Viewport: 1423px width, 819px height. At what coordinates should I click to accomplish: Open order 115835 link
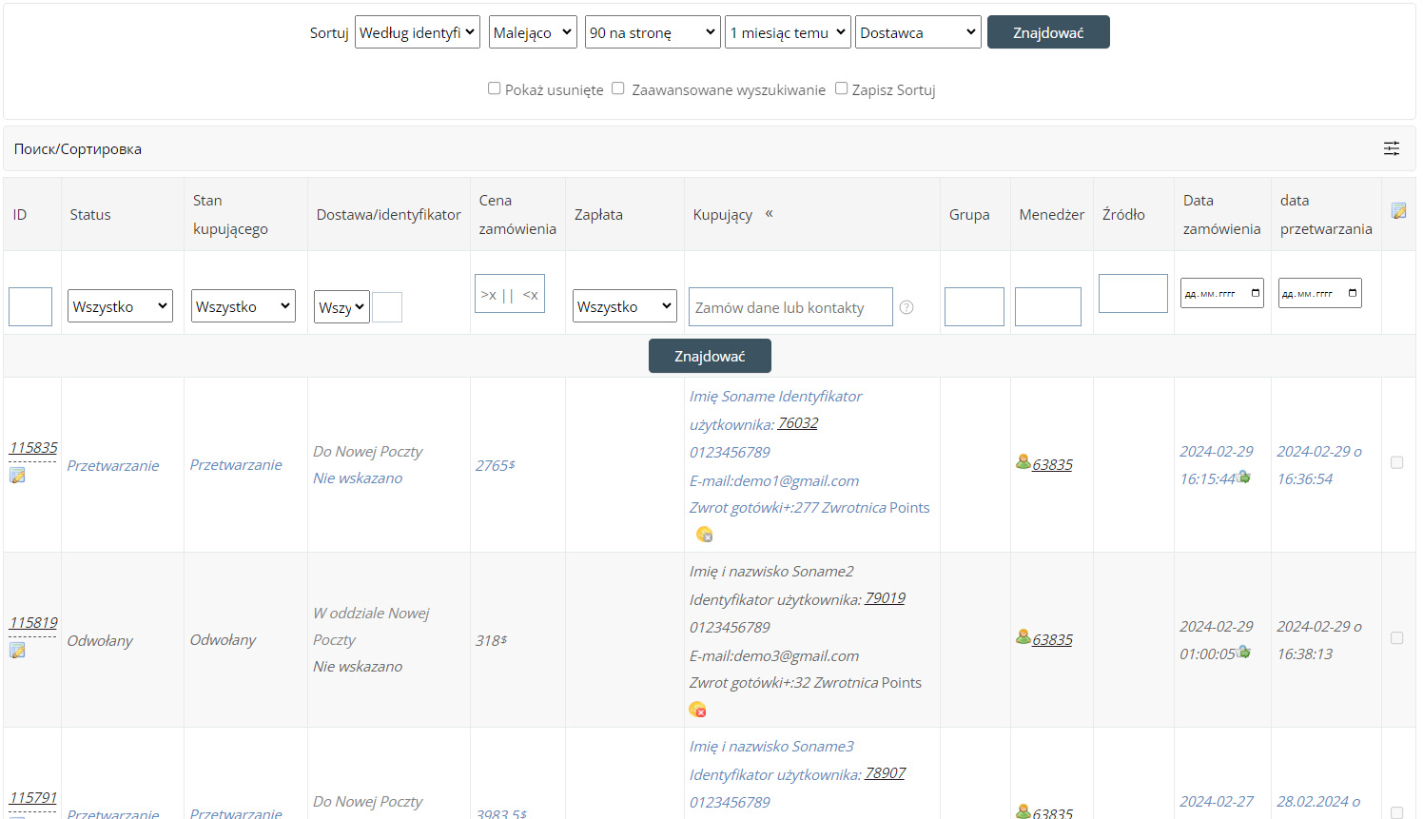pos(33,448)
